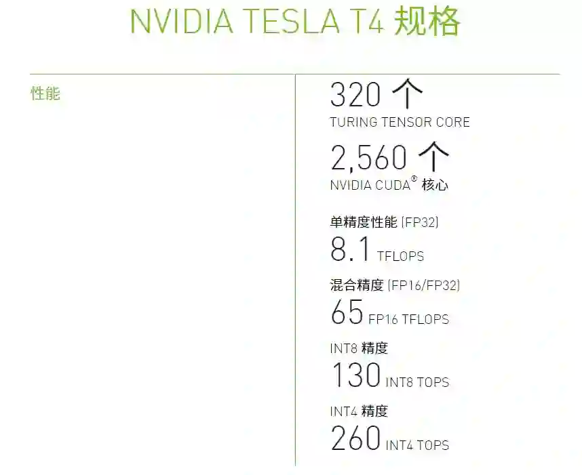The image size is (582, 475).
Task: Click the registered trademark symbol after CUDA
Action: [414, 180]
